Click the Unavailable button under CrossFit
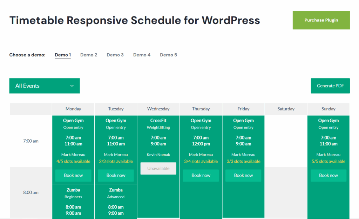The image size is (359, 219). pyautogui.click(x=158, y=168)
